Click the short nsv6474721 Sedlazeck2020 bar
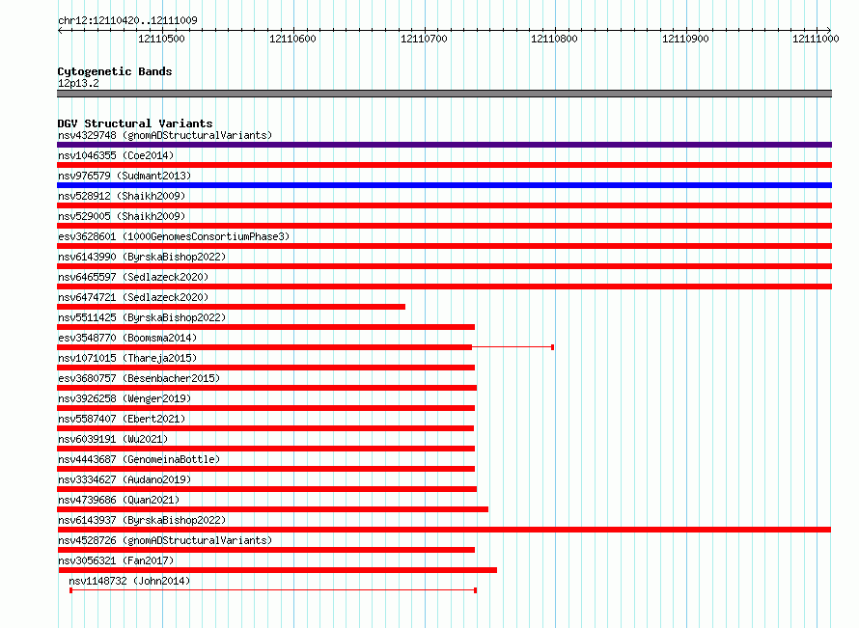The image size is (859, 628). point(232,307)
